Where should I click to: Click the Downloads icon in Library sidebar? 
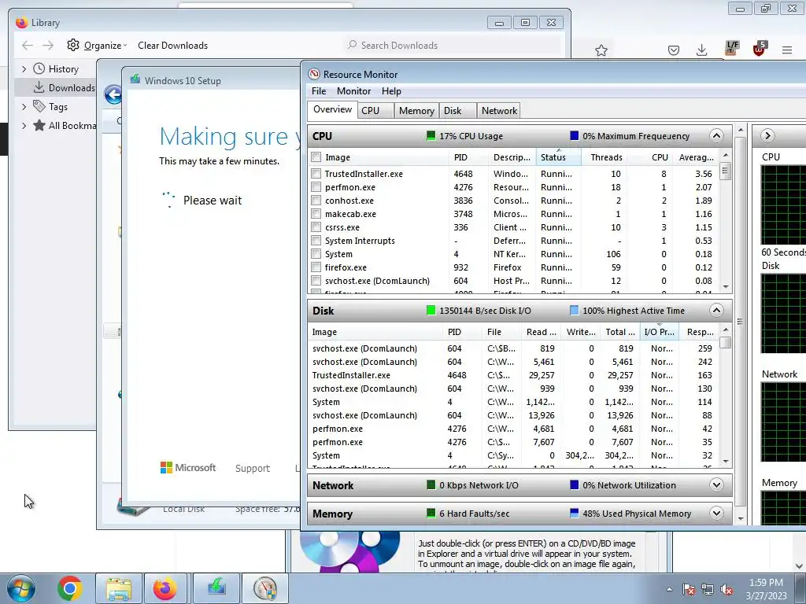click(39, 87)
